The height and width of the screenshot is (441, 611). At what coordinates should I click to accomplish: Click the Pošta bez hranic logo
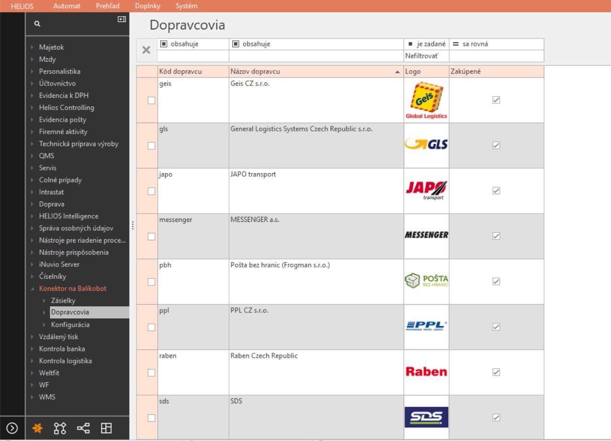click(x=426, y=281)
